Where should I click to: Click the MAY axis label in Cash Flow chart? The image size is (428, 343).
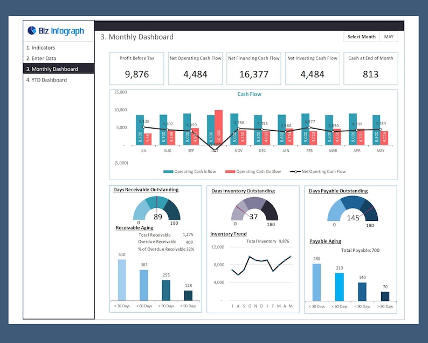pos(380,151)
